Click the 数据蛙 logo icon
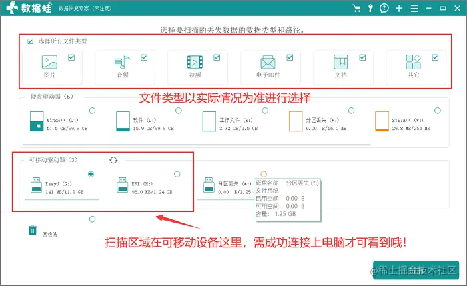 coord(12,8)
